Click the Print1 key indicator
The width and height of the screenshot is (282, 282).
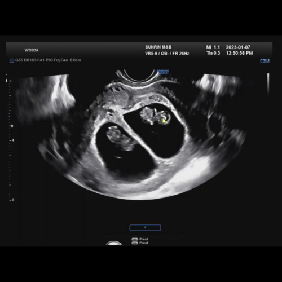[x=140, y=239]
